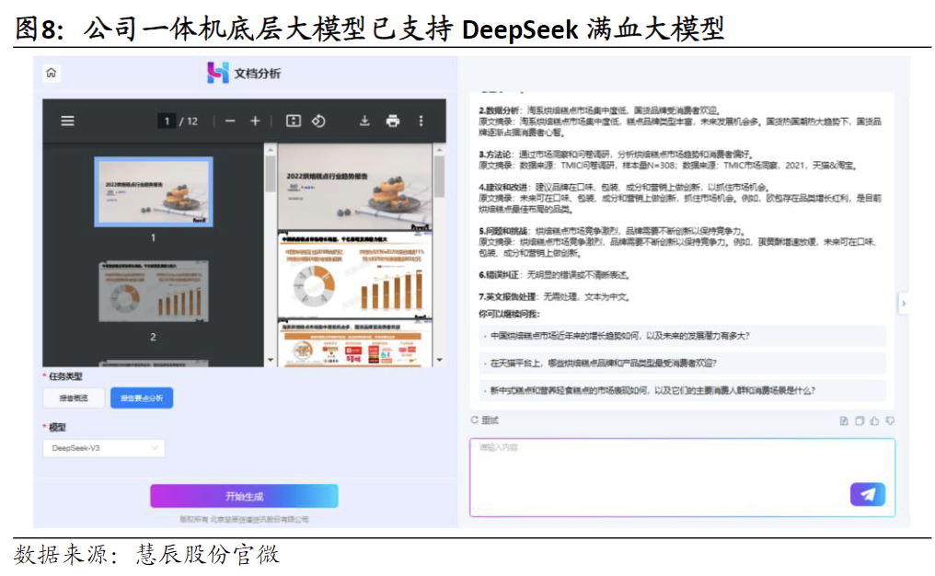Give the response a thumbs up
The width and height of the screenshot is (935, 576).
[874, 420]
